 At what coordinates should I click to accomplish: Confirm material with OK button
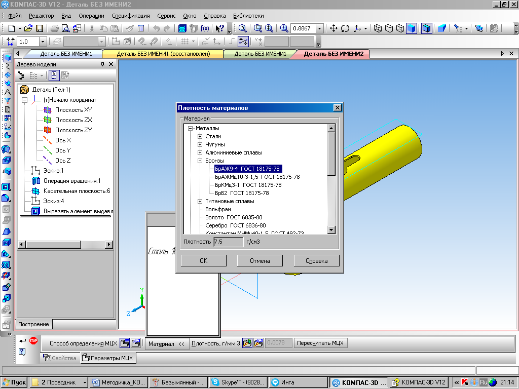pyautogui.click(x=204, y=261)
